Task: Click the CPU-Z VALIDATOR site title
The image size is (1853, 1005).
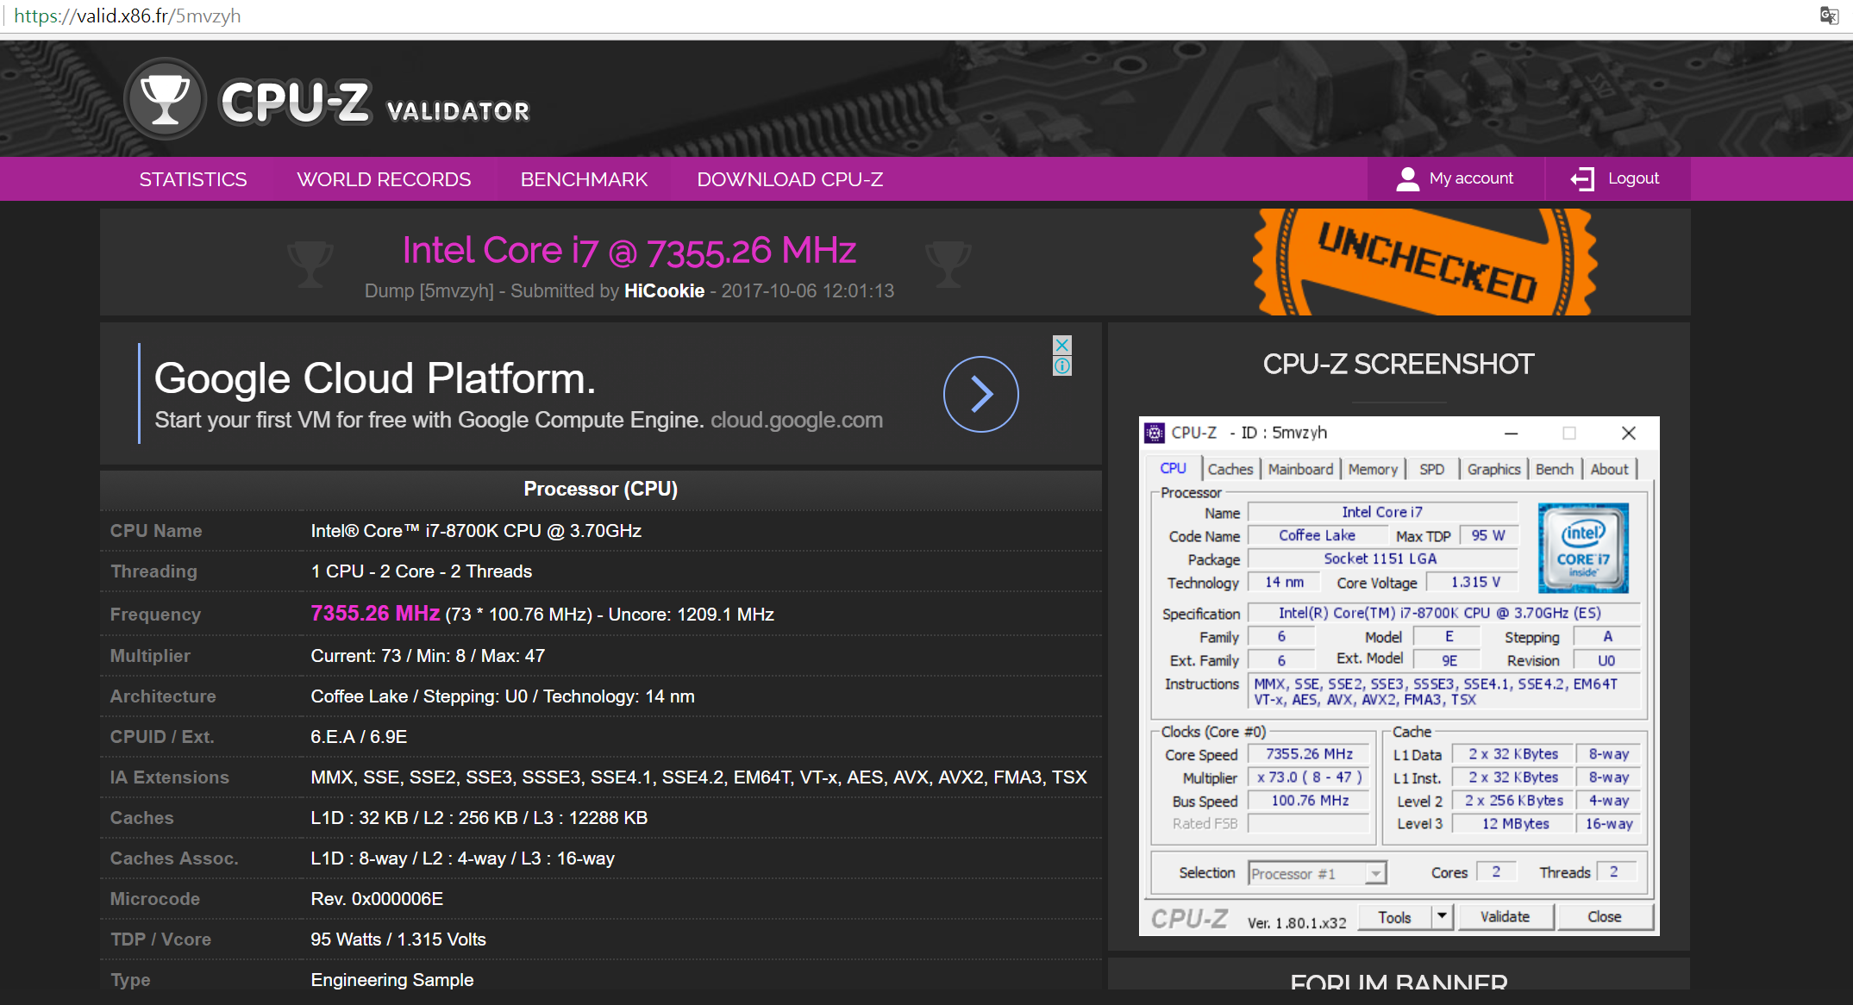Action: pos(376,103)
